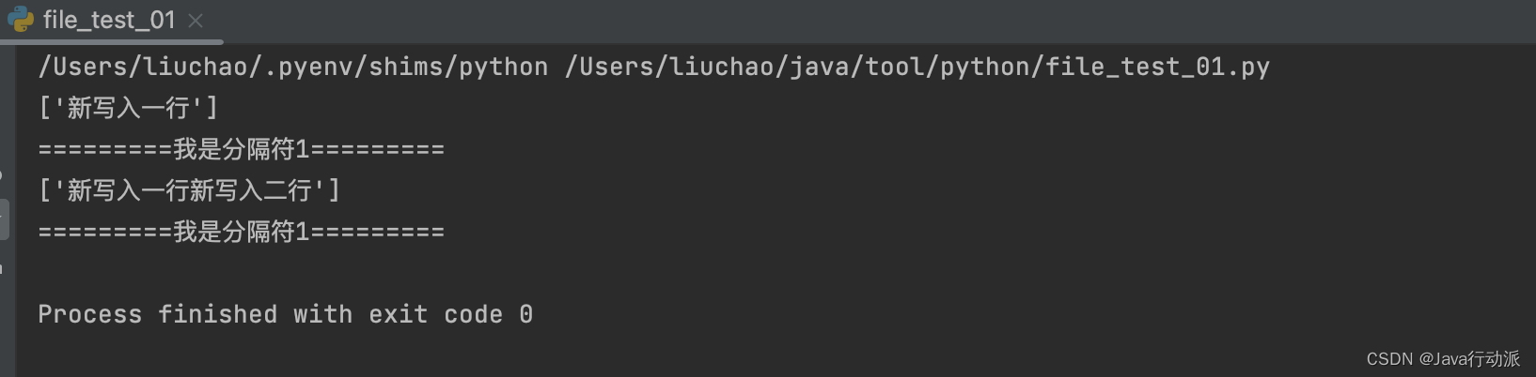Click the first 我是分隔符1 separator line
The height and width of the screenshot is (377, 1536).
click(242, 150)
